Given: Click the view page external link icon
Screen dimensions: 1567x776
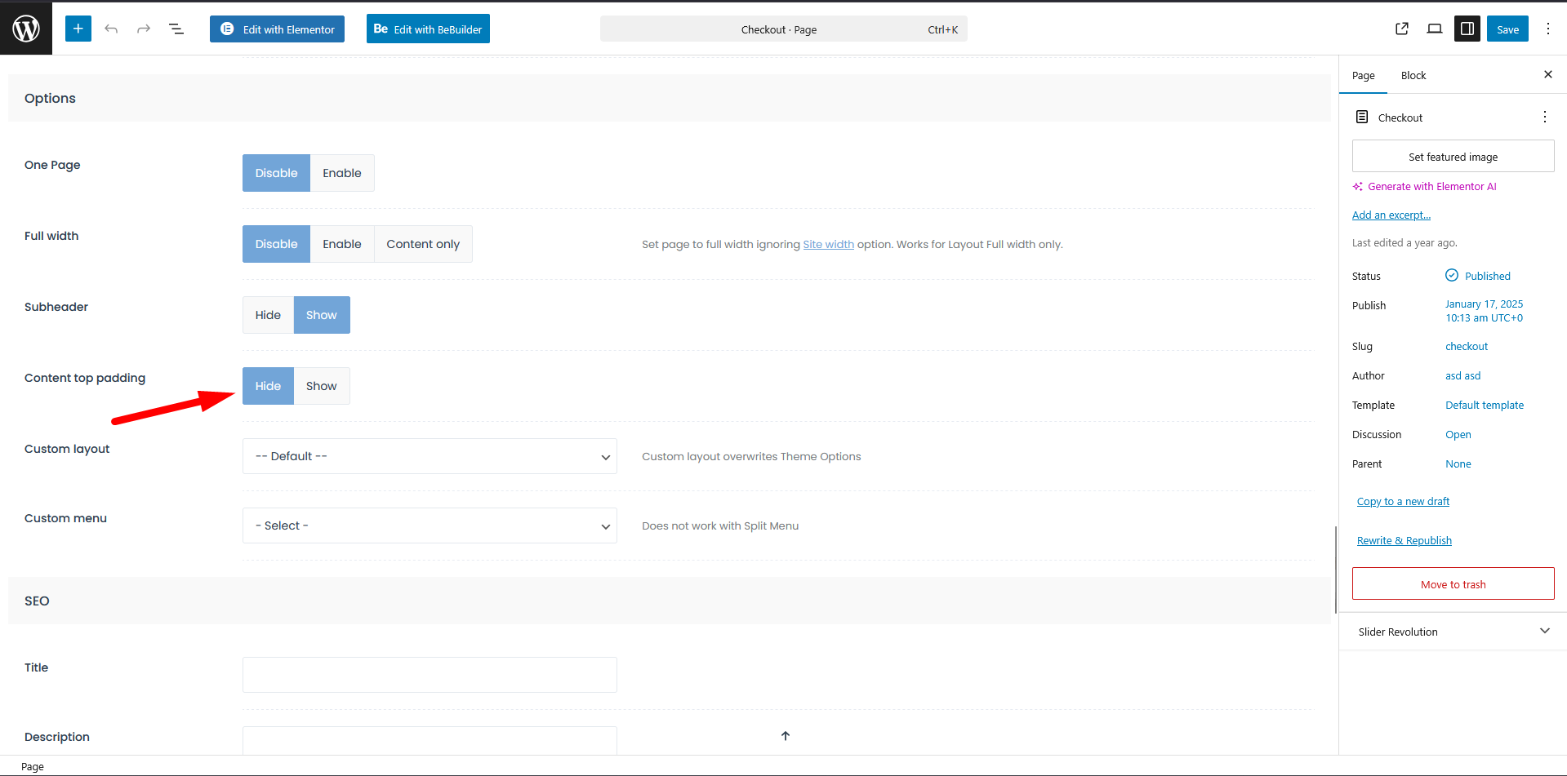Looking at the screenshot, I should tap(1402, 29).
